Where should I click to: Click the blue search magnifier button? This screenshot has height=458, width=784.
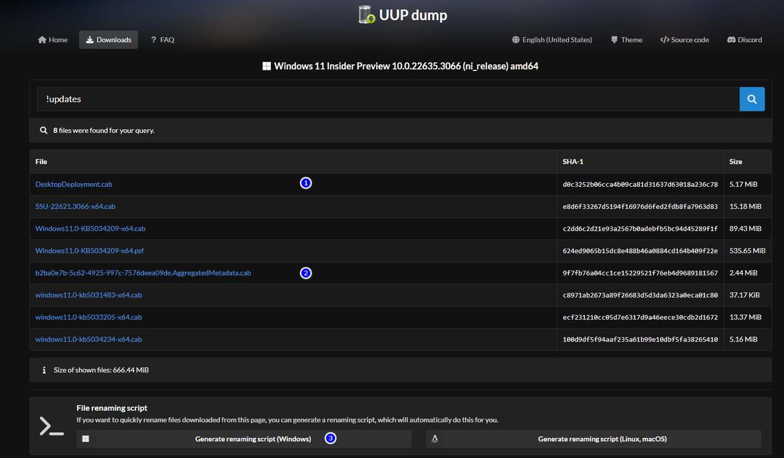tap(752, 99)
